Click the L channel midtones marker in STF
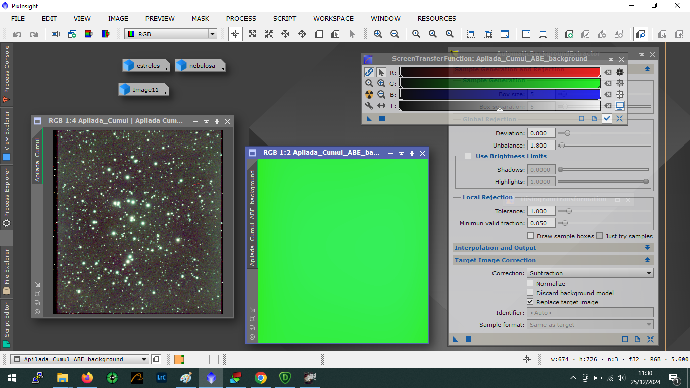 (x=500, y=108)
